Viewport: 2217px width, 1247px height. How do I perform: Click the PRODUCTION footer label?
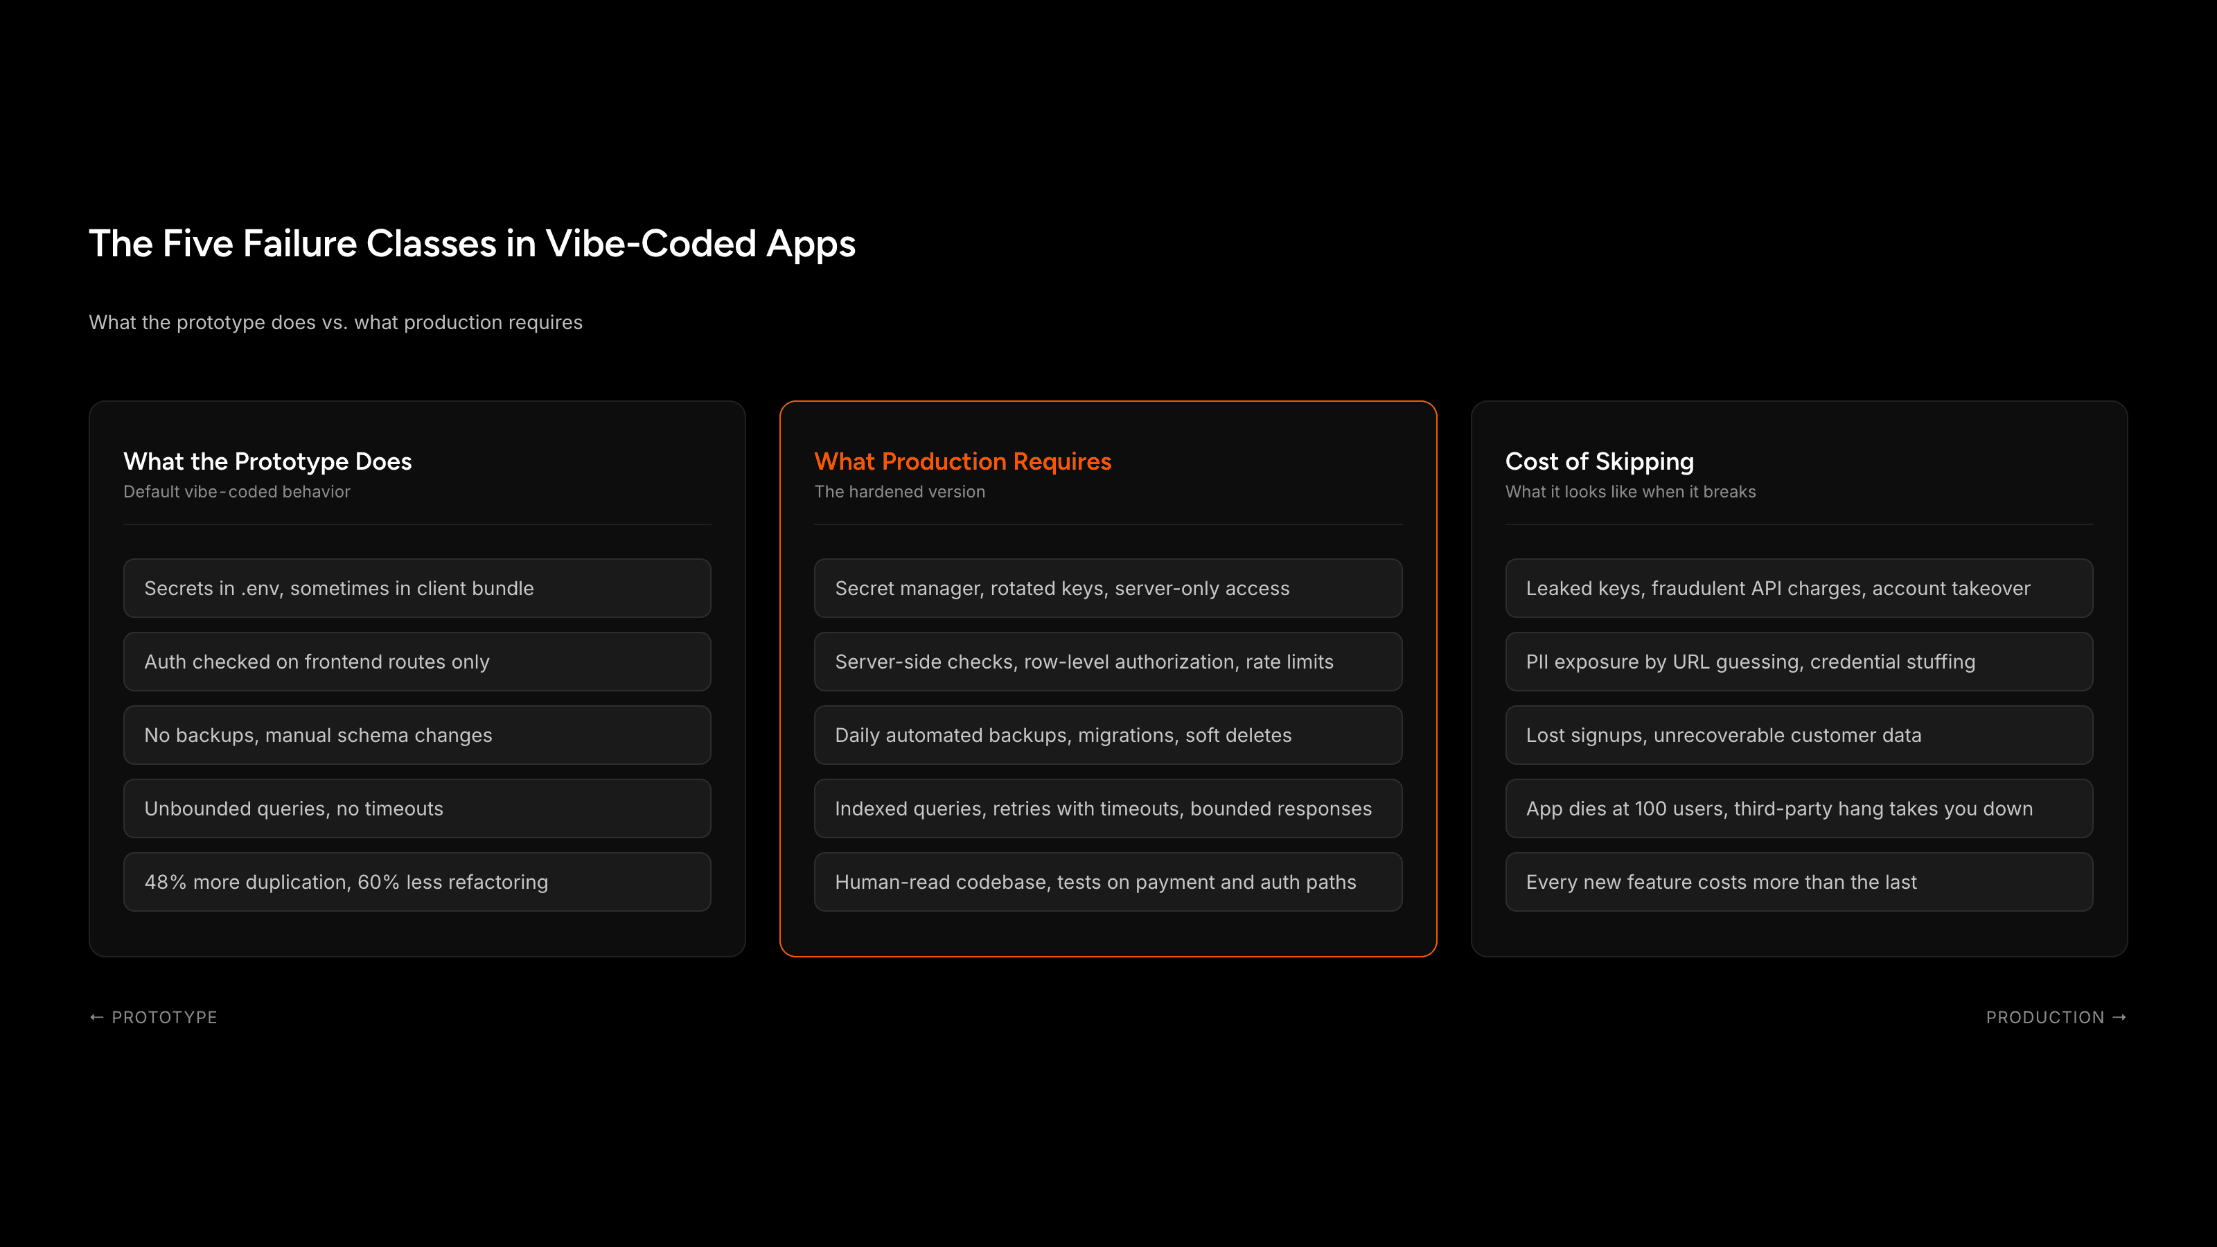[2045, 1017]
